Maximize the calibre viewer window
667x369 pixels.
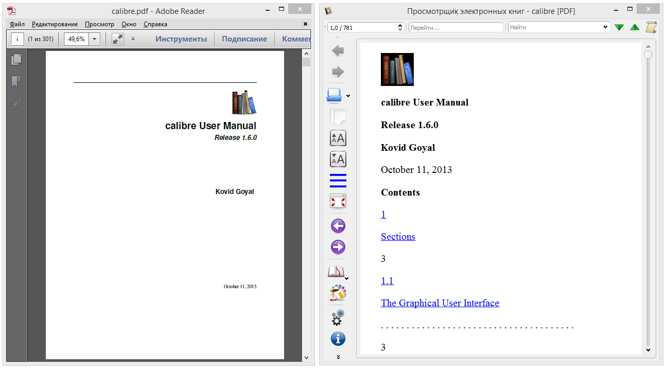[630, 10]
